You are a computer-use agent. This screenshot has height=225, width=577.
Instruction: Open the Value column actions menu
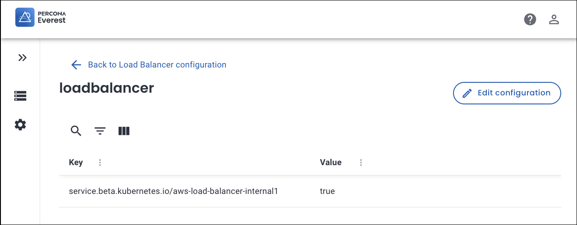coord(361,162)
